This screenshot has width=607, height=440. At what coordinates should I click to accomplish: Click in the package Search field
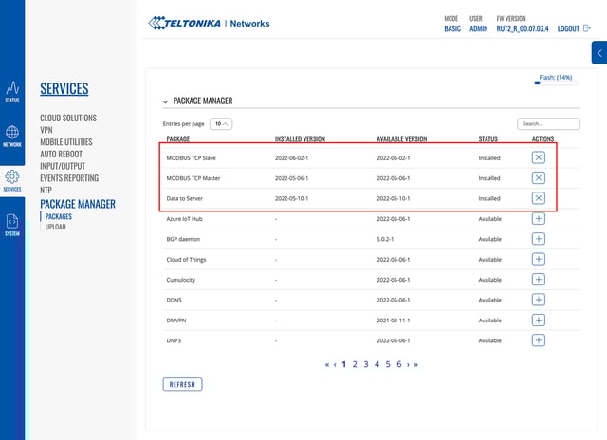[548, 124]
